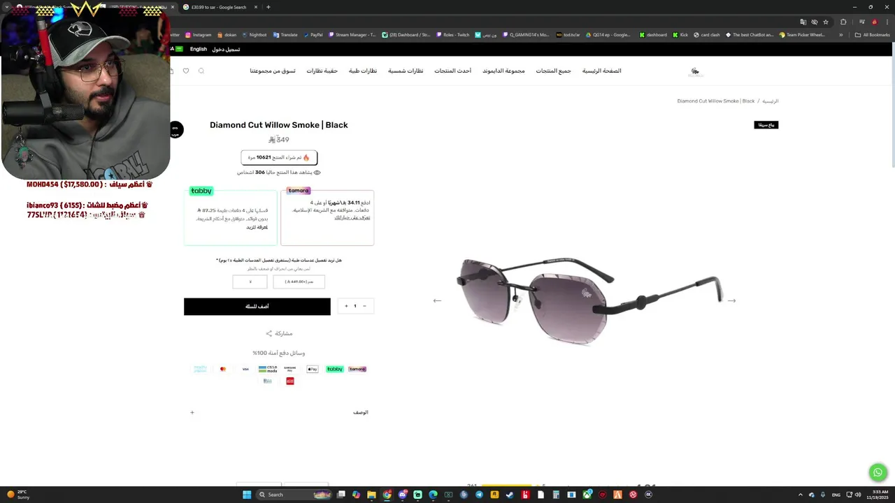Click the mada payment badge
The height and width of the screenshot is (503, 895).
pos(268,369)
